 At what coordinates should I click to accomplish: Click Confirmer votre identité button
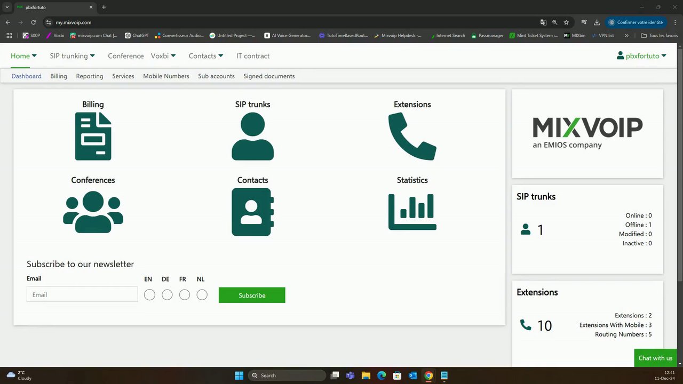coord(636,22)
